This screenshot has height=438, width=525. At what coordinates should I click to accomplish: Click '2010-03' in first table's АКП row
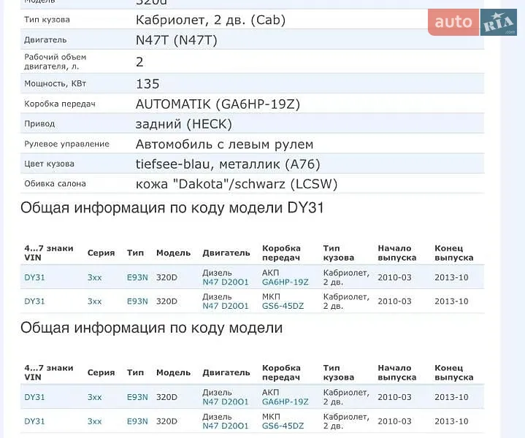click(x=394, y=277)
